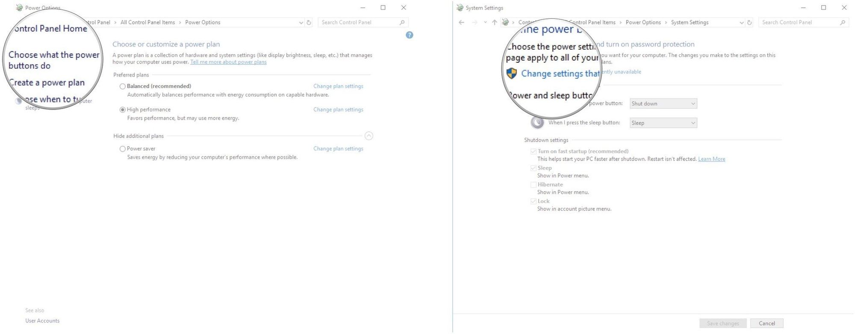Click All Control Panel Items breadcrumb

tap(147, 23)
